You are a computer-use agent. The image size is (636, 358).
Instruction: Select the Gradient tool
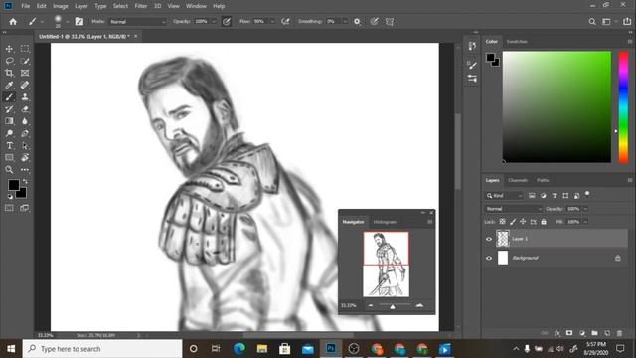point(9,121)
